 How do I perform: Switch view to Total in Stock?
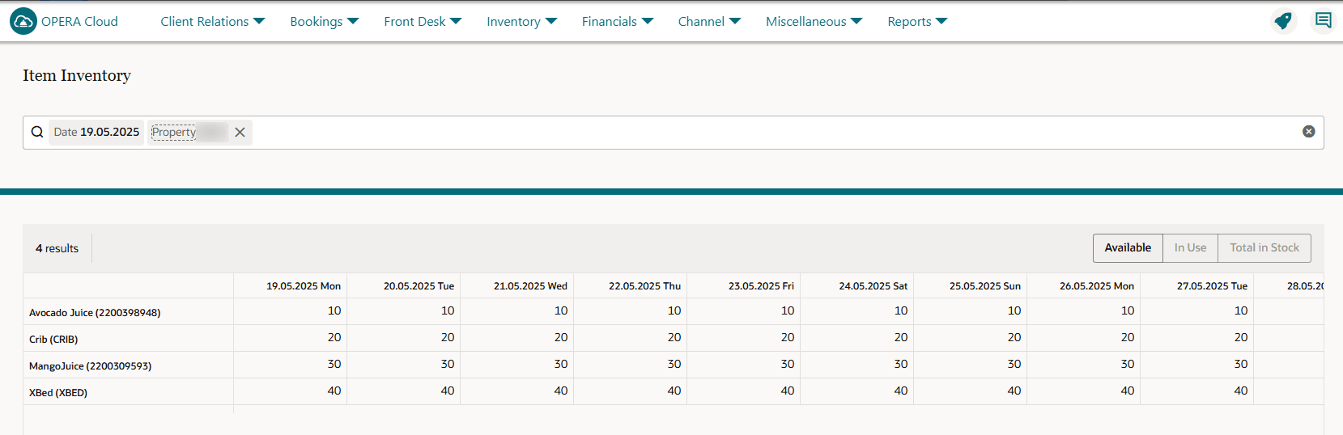(x=1264, y=248)
